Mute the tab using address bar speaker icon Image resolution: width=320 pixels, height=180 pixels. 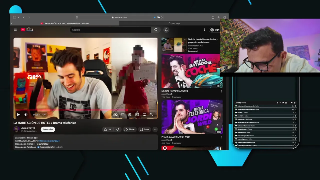coord(155,17)
